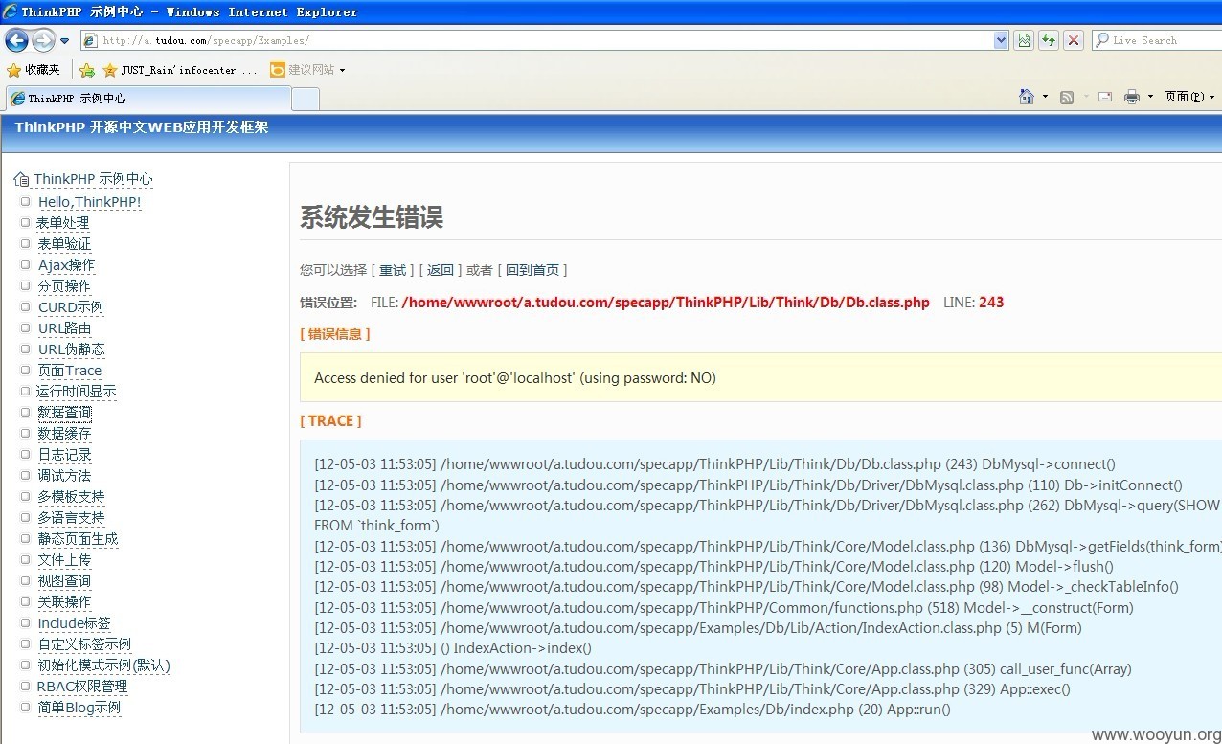Click the RSS feeds icon

[1067, 97]
